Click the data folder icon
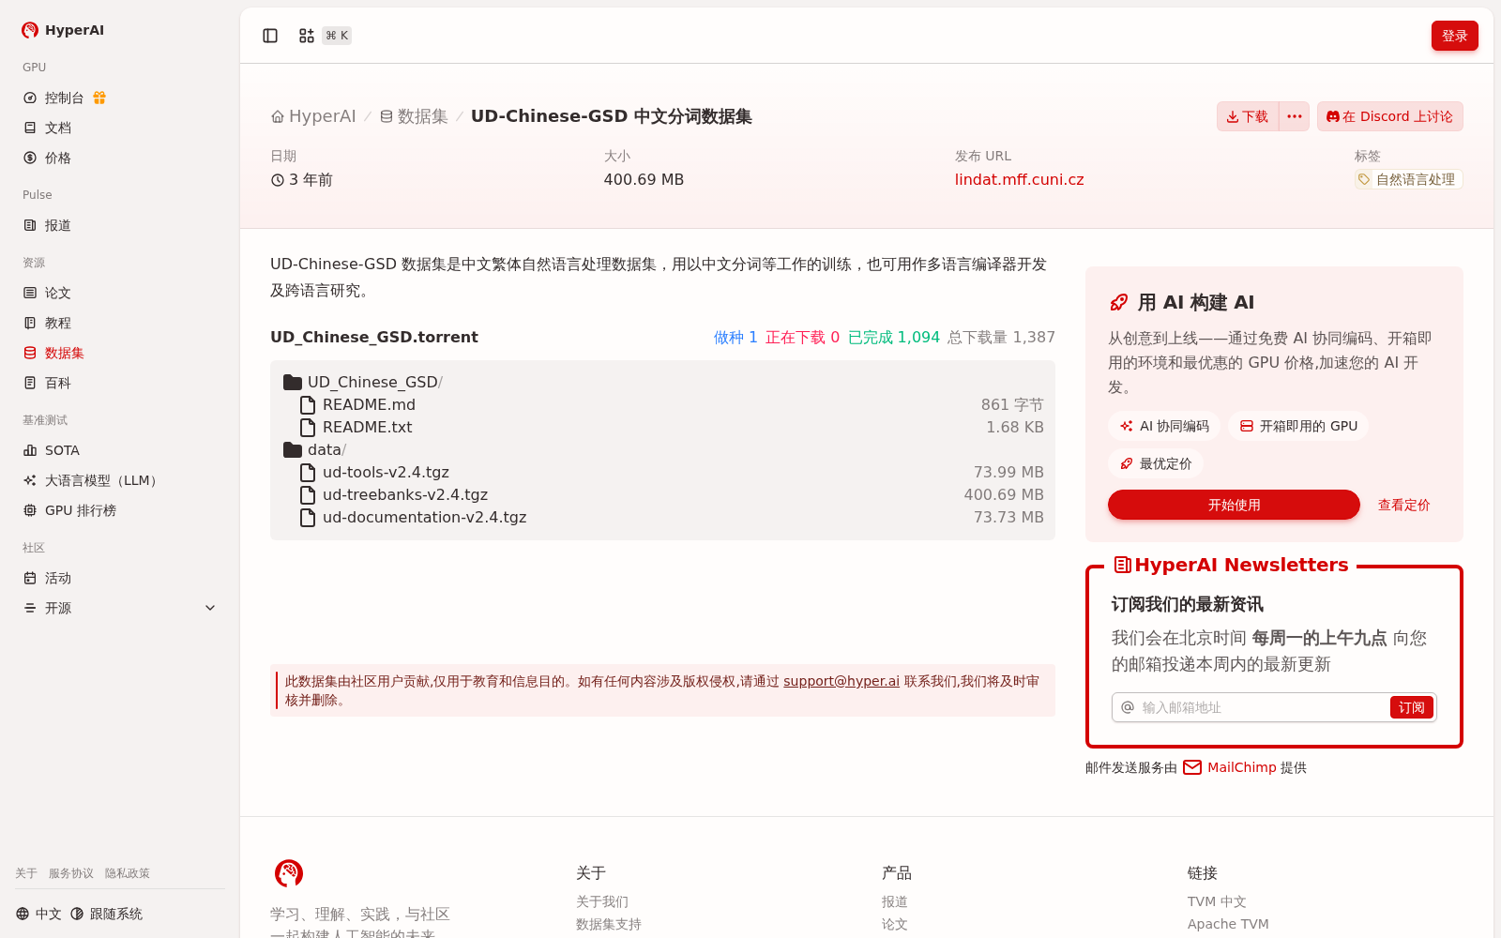 tap(293, 449)
